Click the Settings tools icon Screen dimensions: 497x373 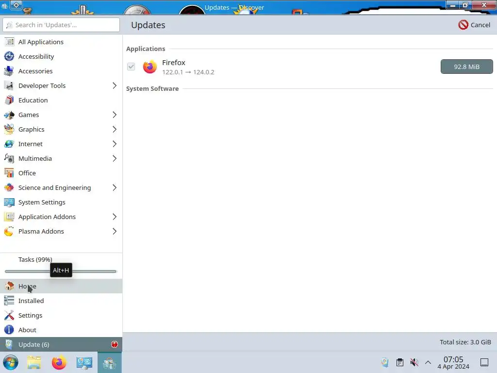[9, 315]
